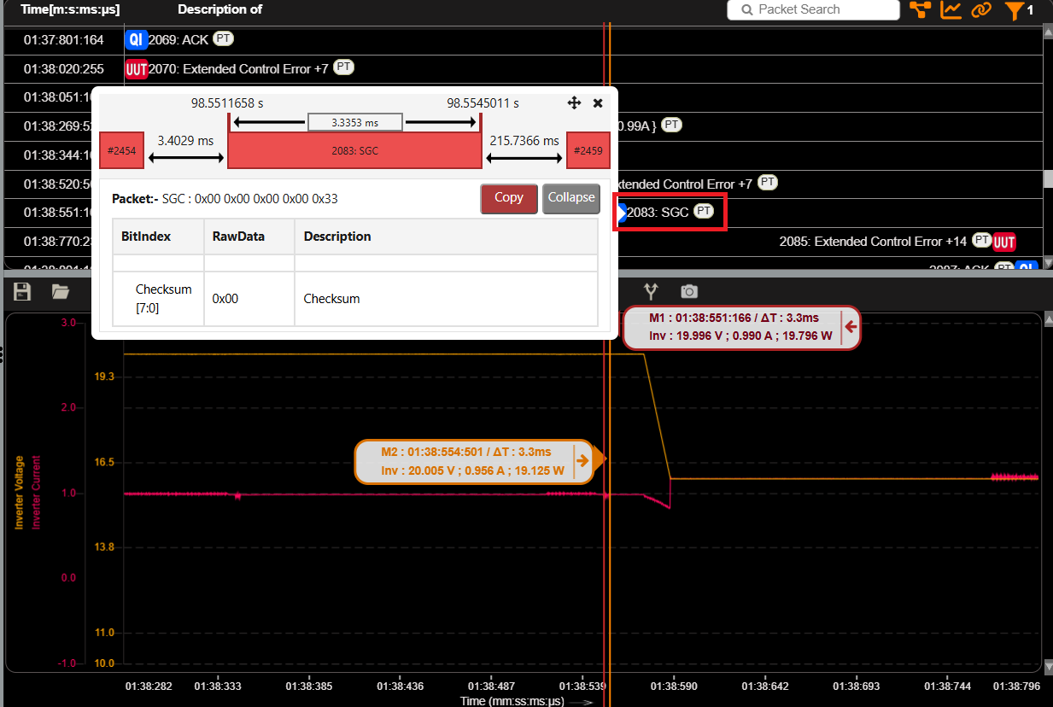Click the BitIndex column header
Viewport: 1053px width, 707px height.
coord(146,237)
